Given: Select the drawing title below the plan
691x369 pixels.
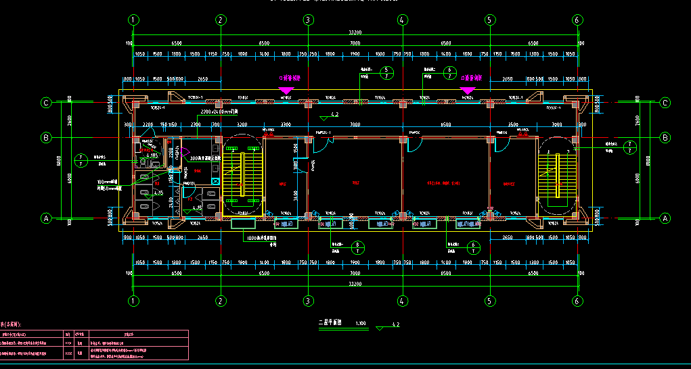Looking at the screenshot, I should [x=334, y=324].
